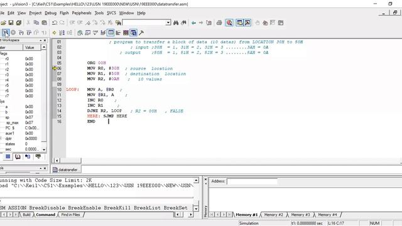The height and width of the screenshot is (226, 402).
Task: Select the Memory #4 tab
Action: [327, 215]
